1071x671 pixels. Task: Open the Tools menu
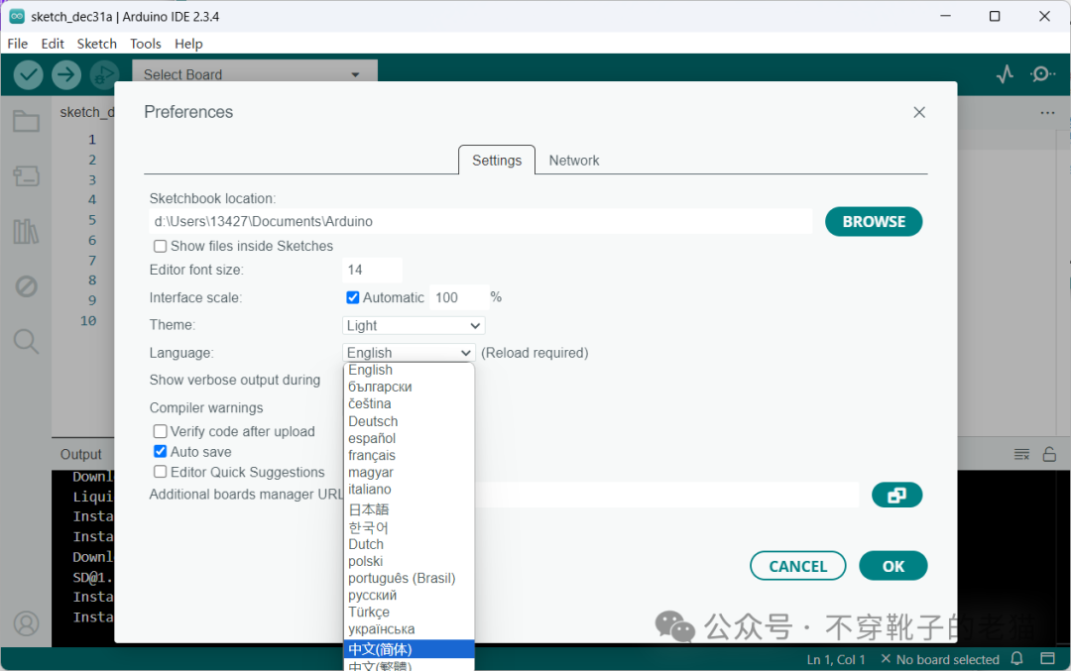(146, 44)
